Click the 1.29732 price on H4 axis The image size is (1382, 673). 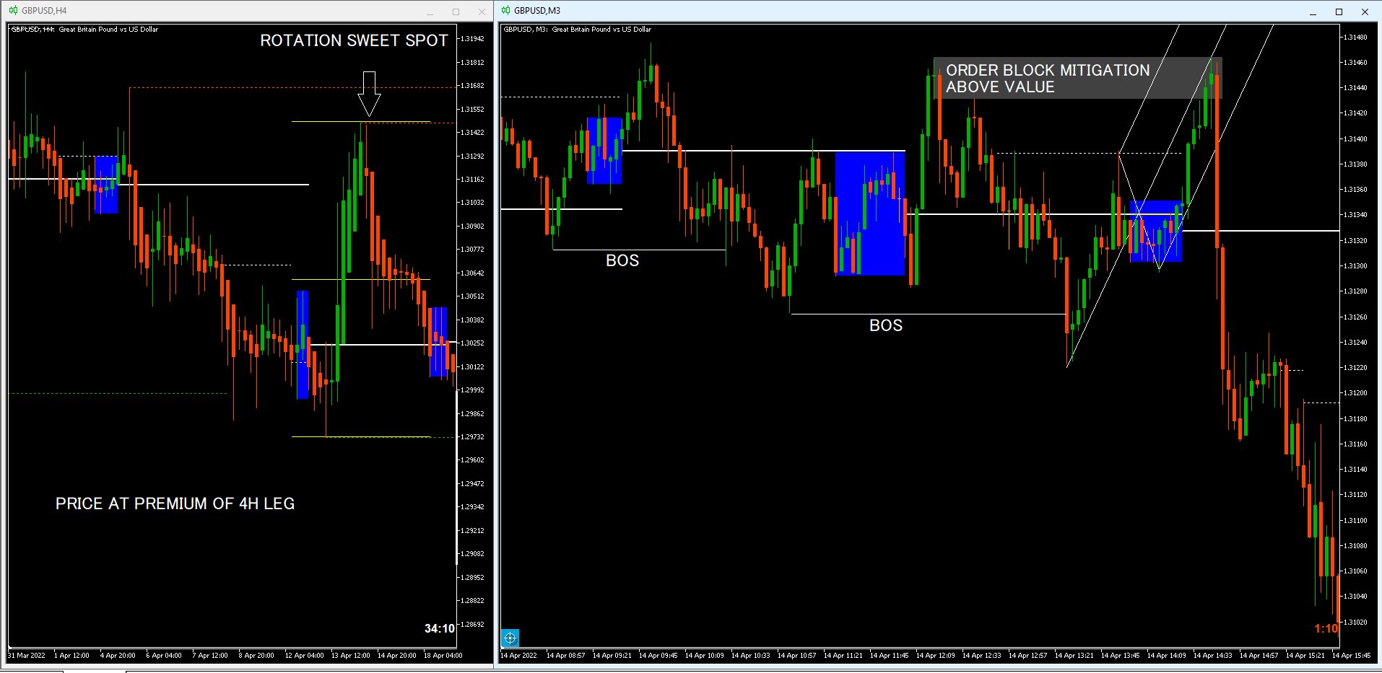coord(472,437)
